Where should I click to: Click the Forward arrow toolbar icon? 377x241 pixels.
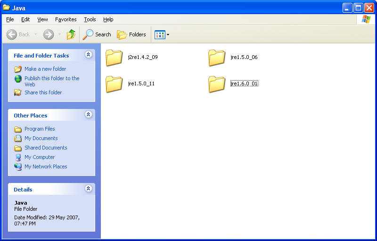49,34
